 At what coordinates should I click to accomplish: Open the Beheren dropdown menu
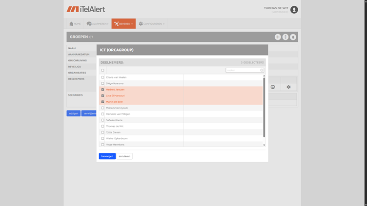pyautogui.click(x=123, y=23)
